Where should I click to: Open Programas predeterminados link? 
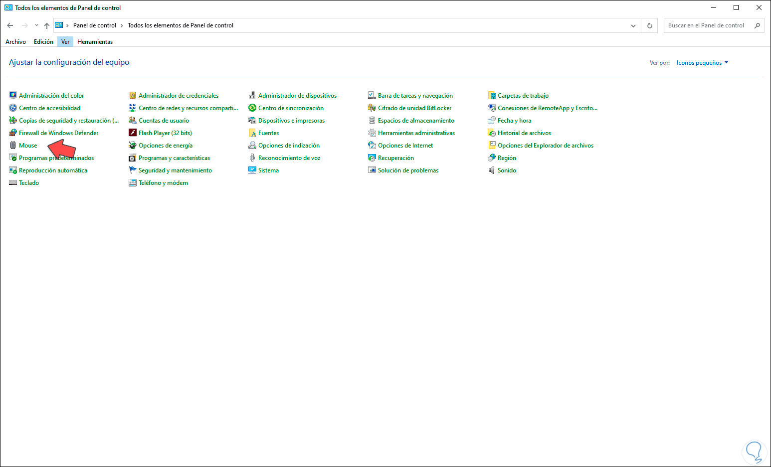pos(56,157)
